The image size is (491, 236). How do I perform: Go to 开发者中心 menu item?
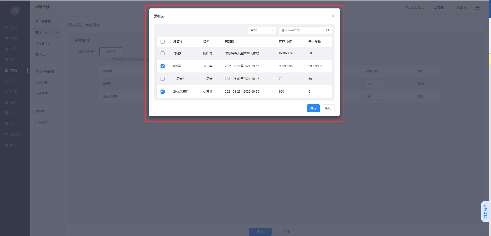pyautogui.click(x=43, y=44)
